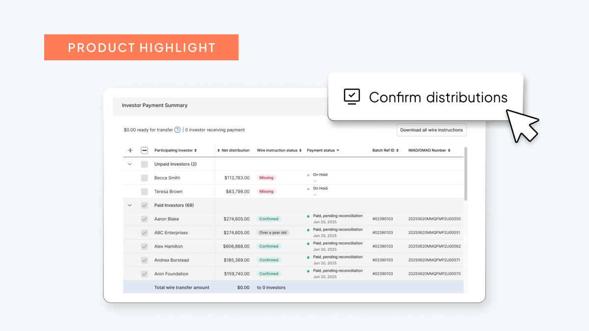
Task: Collapse the Paid Investors group
Action: (130, 205)
